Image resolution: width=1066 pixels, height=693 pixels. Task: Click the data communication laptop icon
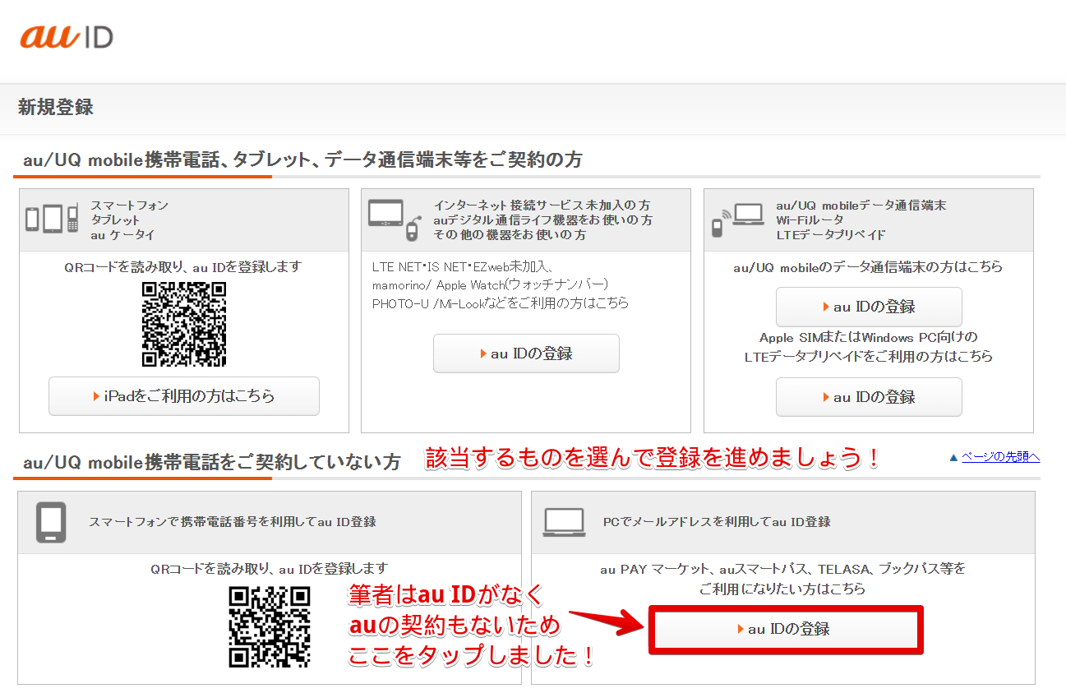(736, 219)
